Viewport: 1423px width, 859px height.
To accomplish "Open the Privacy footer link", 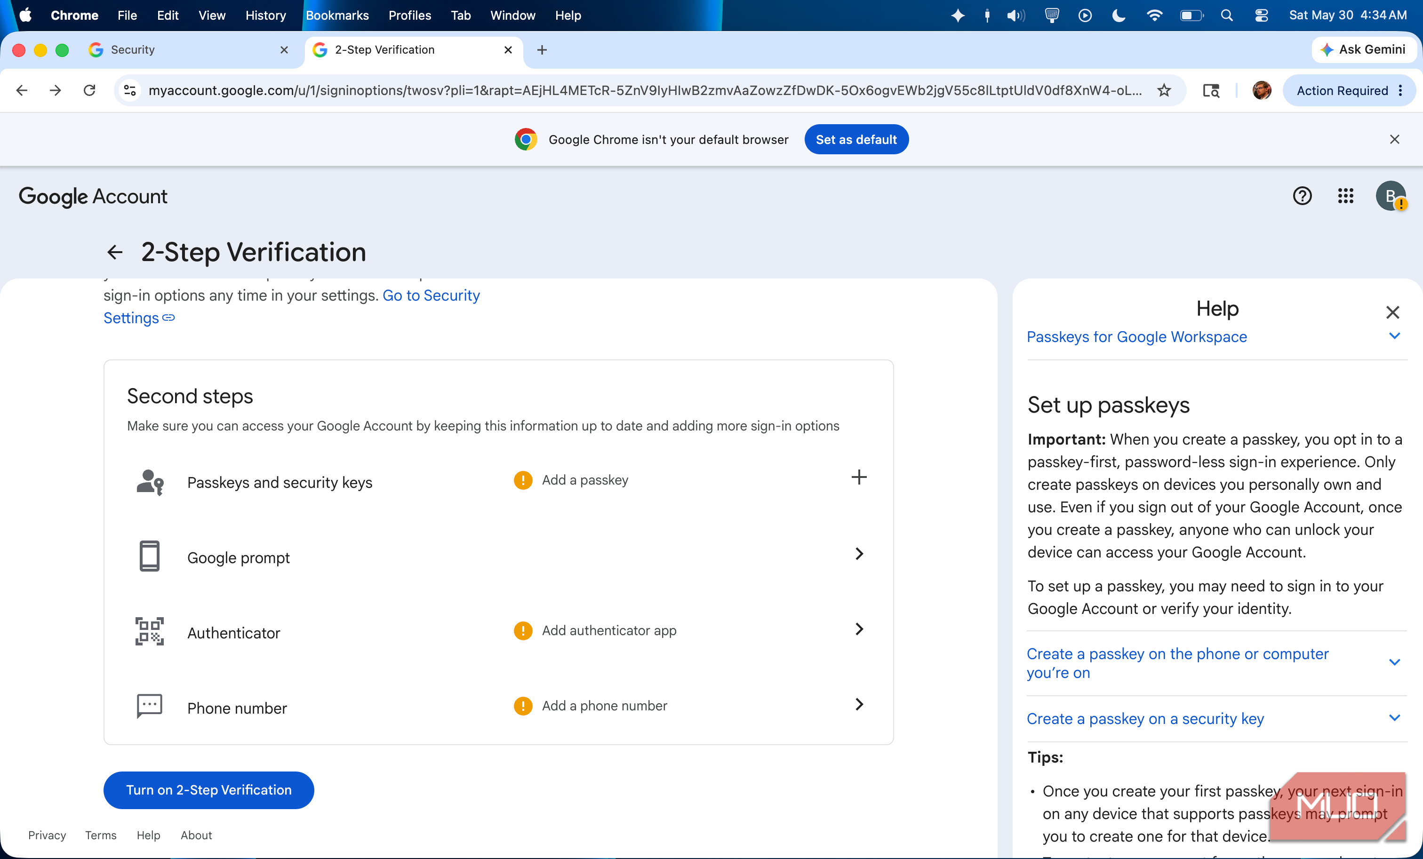I will tap(47, 835).
